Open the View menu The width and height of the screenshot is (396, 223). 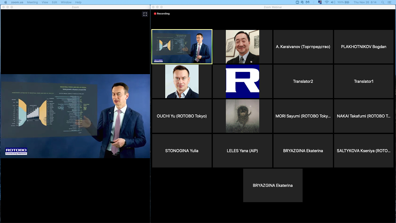click(x=45, y=2)
